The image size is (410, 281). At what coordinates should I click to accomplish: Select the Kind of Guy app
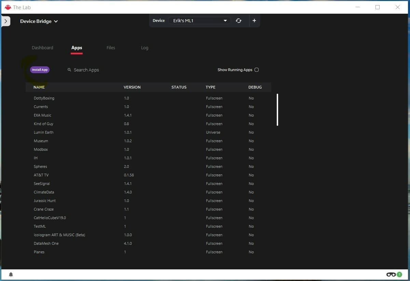148,124
